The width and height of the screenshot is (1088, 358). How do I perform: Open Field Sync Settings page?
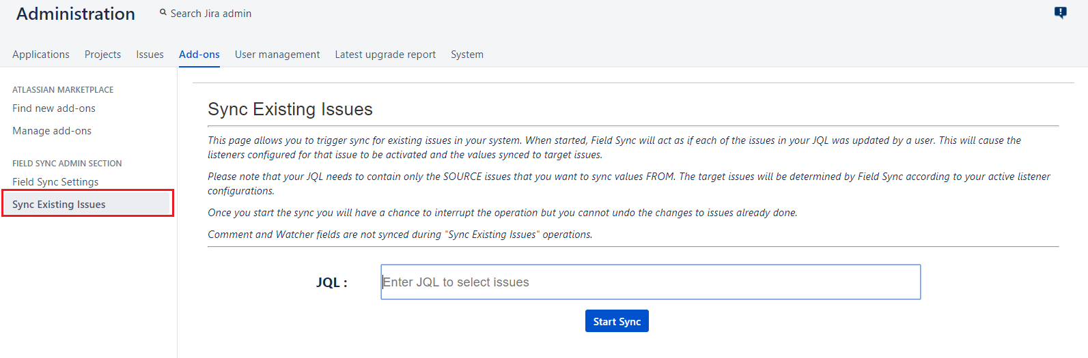pos(55,182)
